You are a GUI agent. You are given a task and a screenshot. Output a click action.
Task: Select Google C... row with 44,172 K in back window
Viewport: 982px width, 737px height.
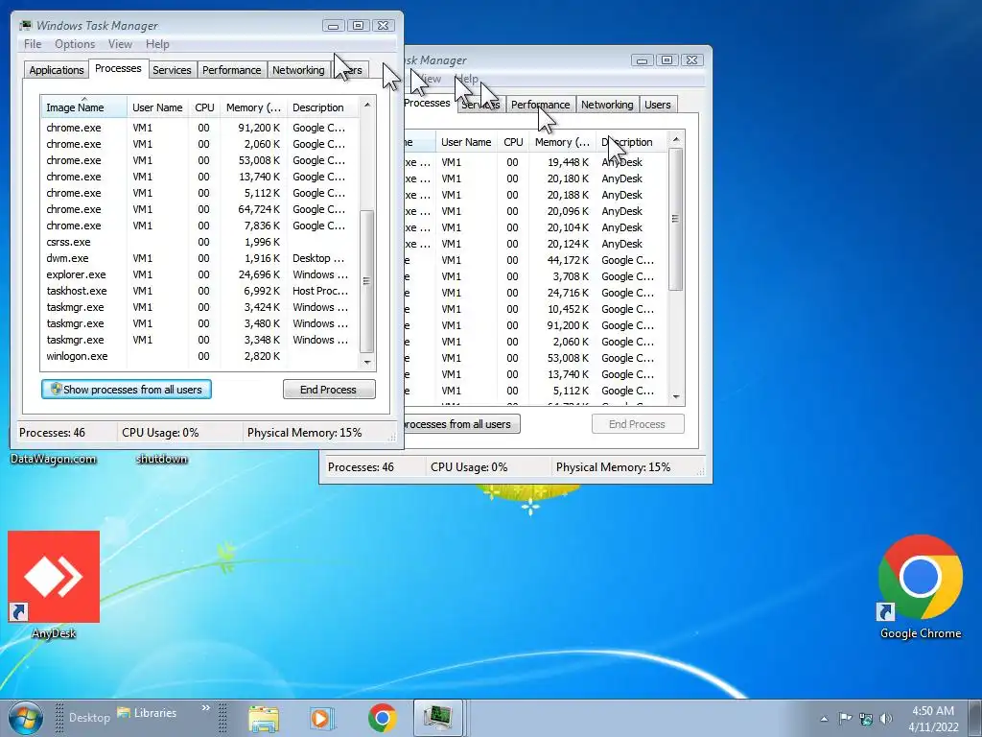536,260
